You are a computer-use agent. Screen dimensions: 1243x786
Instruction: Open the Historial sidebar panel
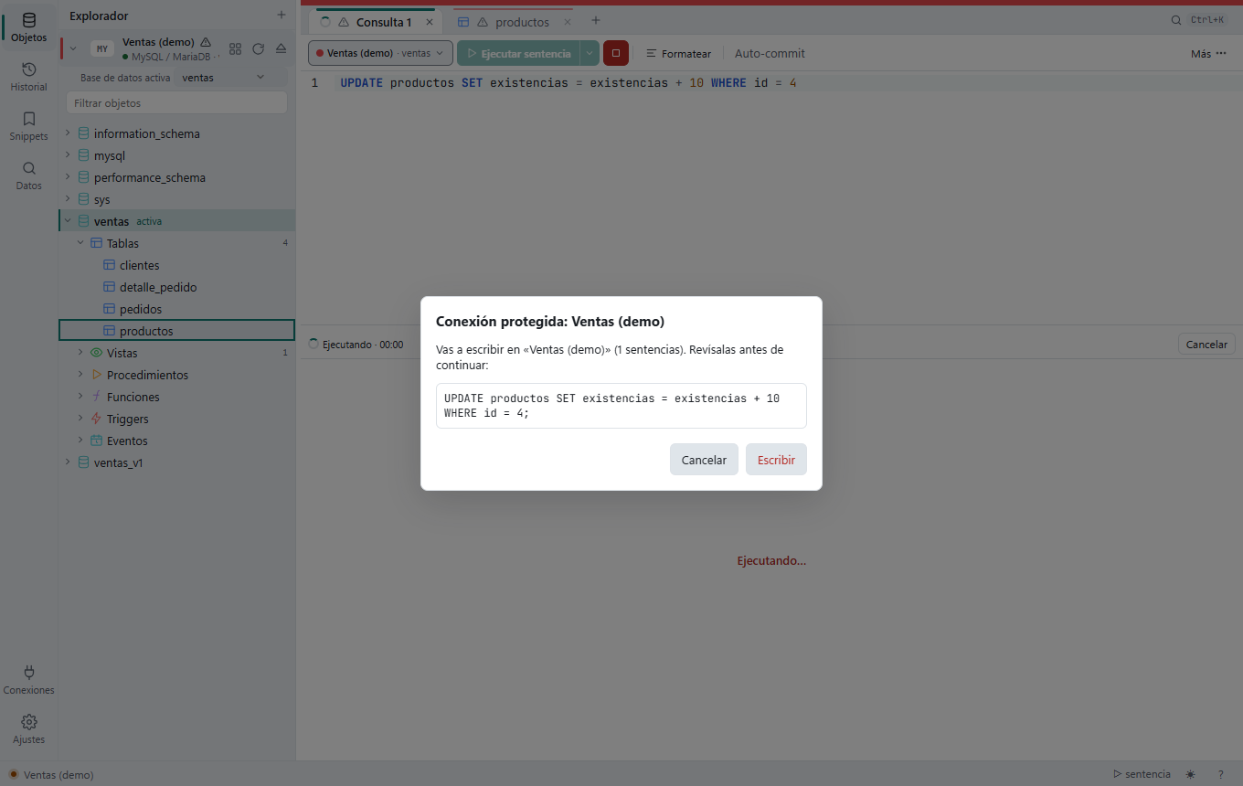(28, 77)
